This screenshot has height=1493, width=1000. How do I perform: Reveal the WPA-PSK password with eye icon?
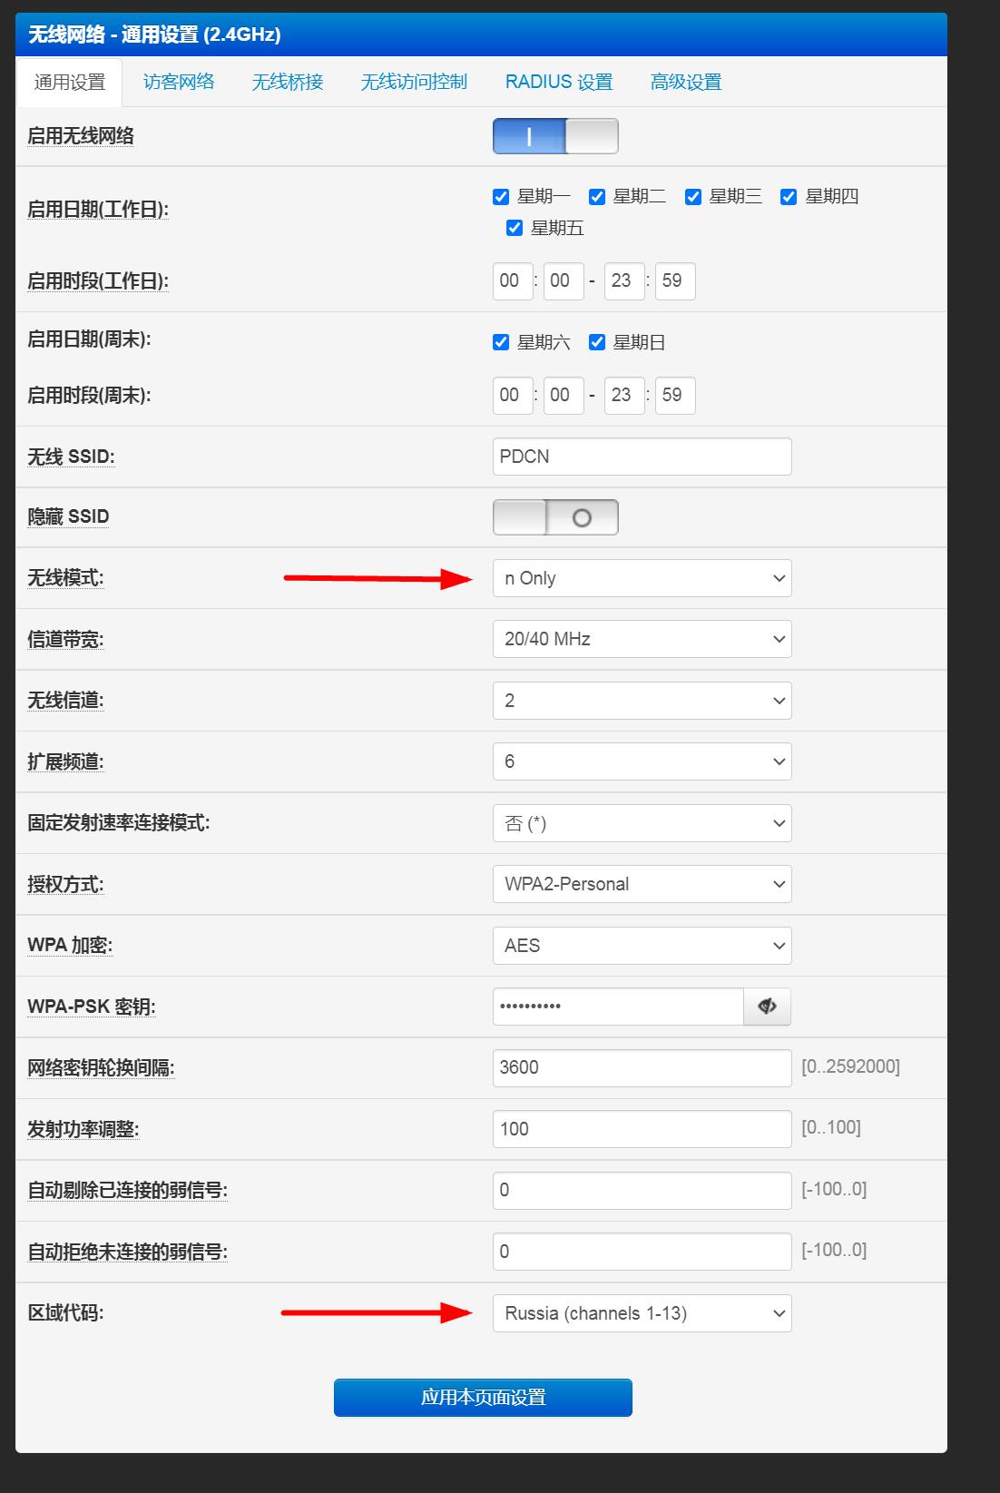767,1007
